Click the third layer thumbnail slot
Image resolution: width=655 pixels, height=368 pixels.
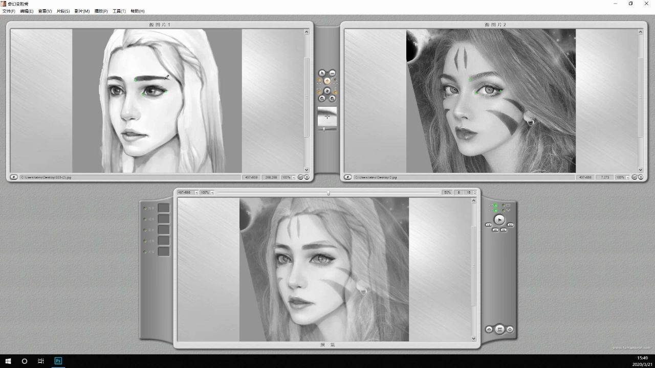click(x=164, y=229)
